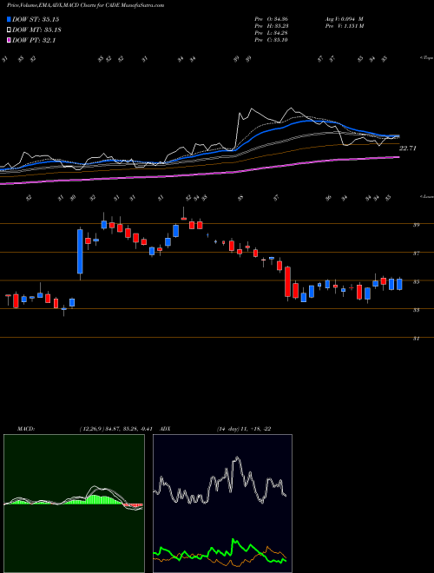The height and width of the screenshot is (573, 434).
Task: Click the 'Pre L: 34.28' low value
Action: click(272, 33)
